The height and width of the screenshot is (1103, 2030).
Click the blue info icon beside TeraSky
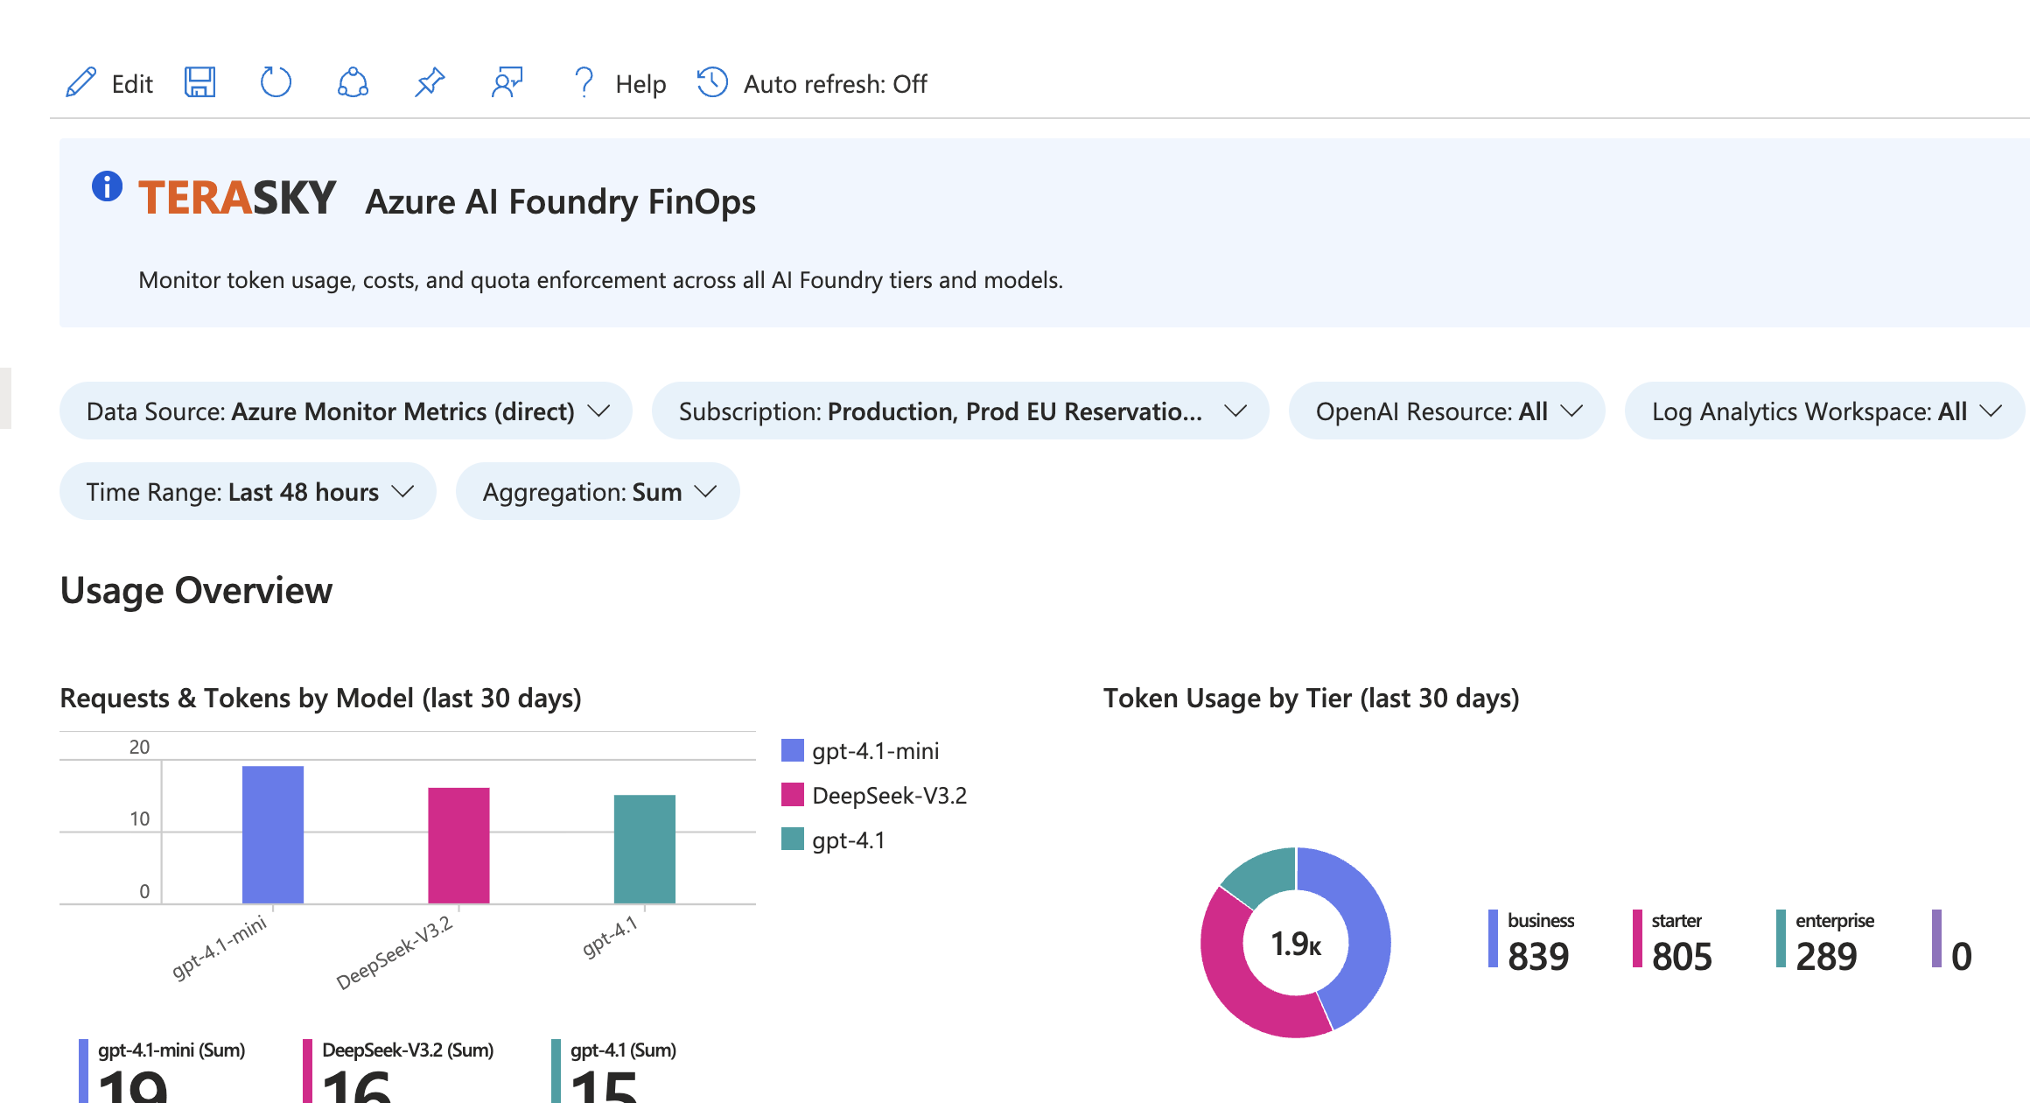[x=107, y=186]
